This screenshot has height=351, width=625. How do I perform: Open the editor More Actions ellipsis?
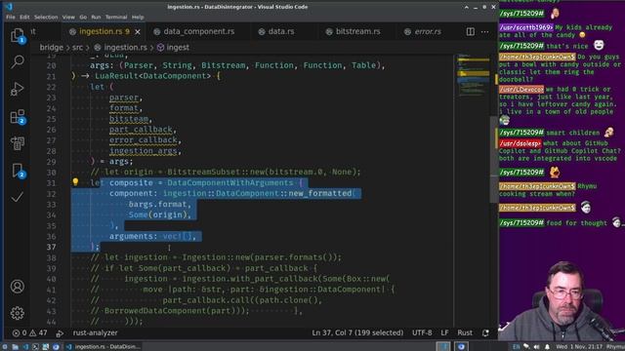[484, 31]
